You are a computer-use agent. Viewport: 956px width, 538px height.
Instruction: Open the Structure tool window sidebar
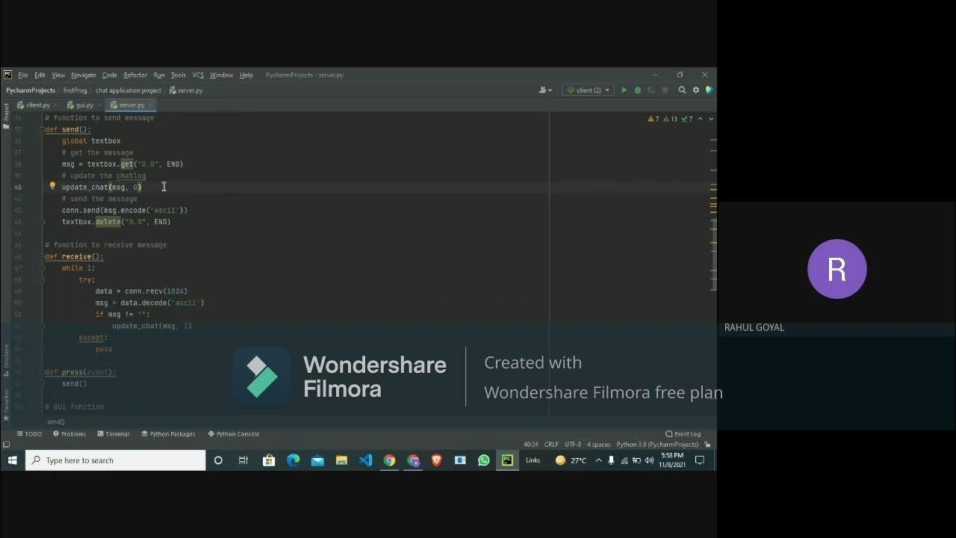click(6, 359)
